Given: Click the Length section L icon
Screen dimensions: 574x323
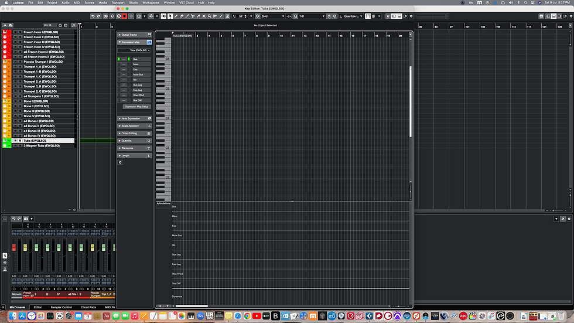Looking at the screenshot, I should pos(149,156).
